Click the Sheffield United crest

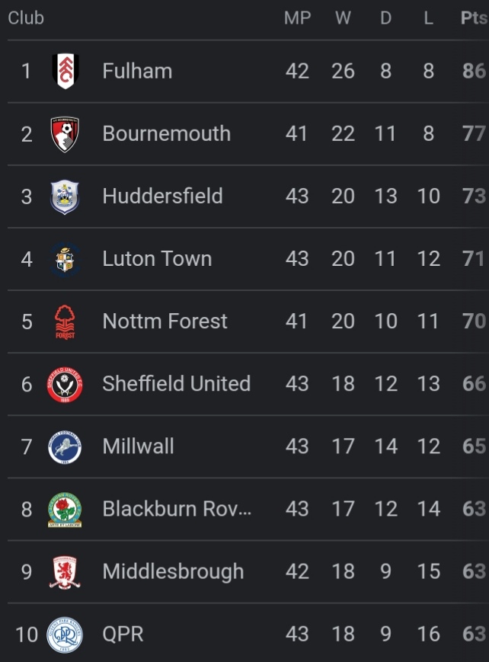[65, 384]
